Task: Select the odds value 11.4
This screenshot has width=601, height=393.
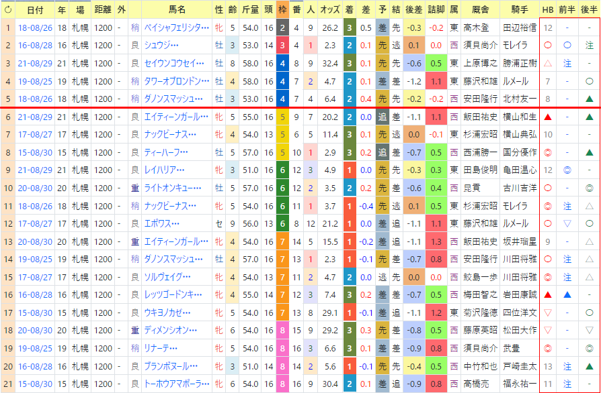Action: coord(330,135)
